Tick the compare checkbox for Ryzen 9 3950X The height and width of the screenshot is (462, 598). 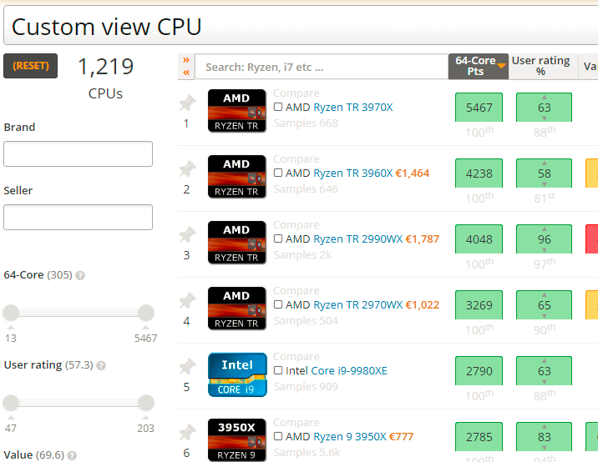(x=278, y=436)
